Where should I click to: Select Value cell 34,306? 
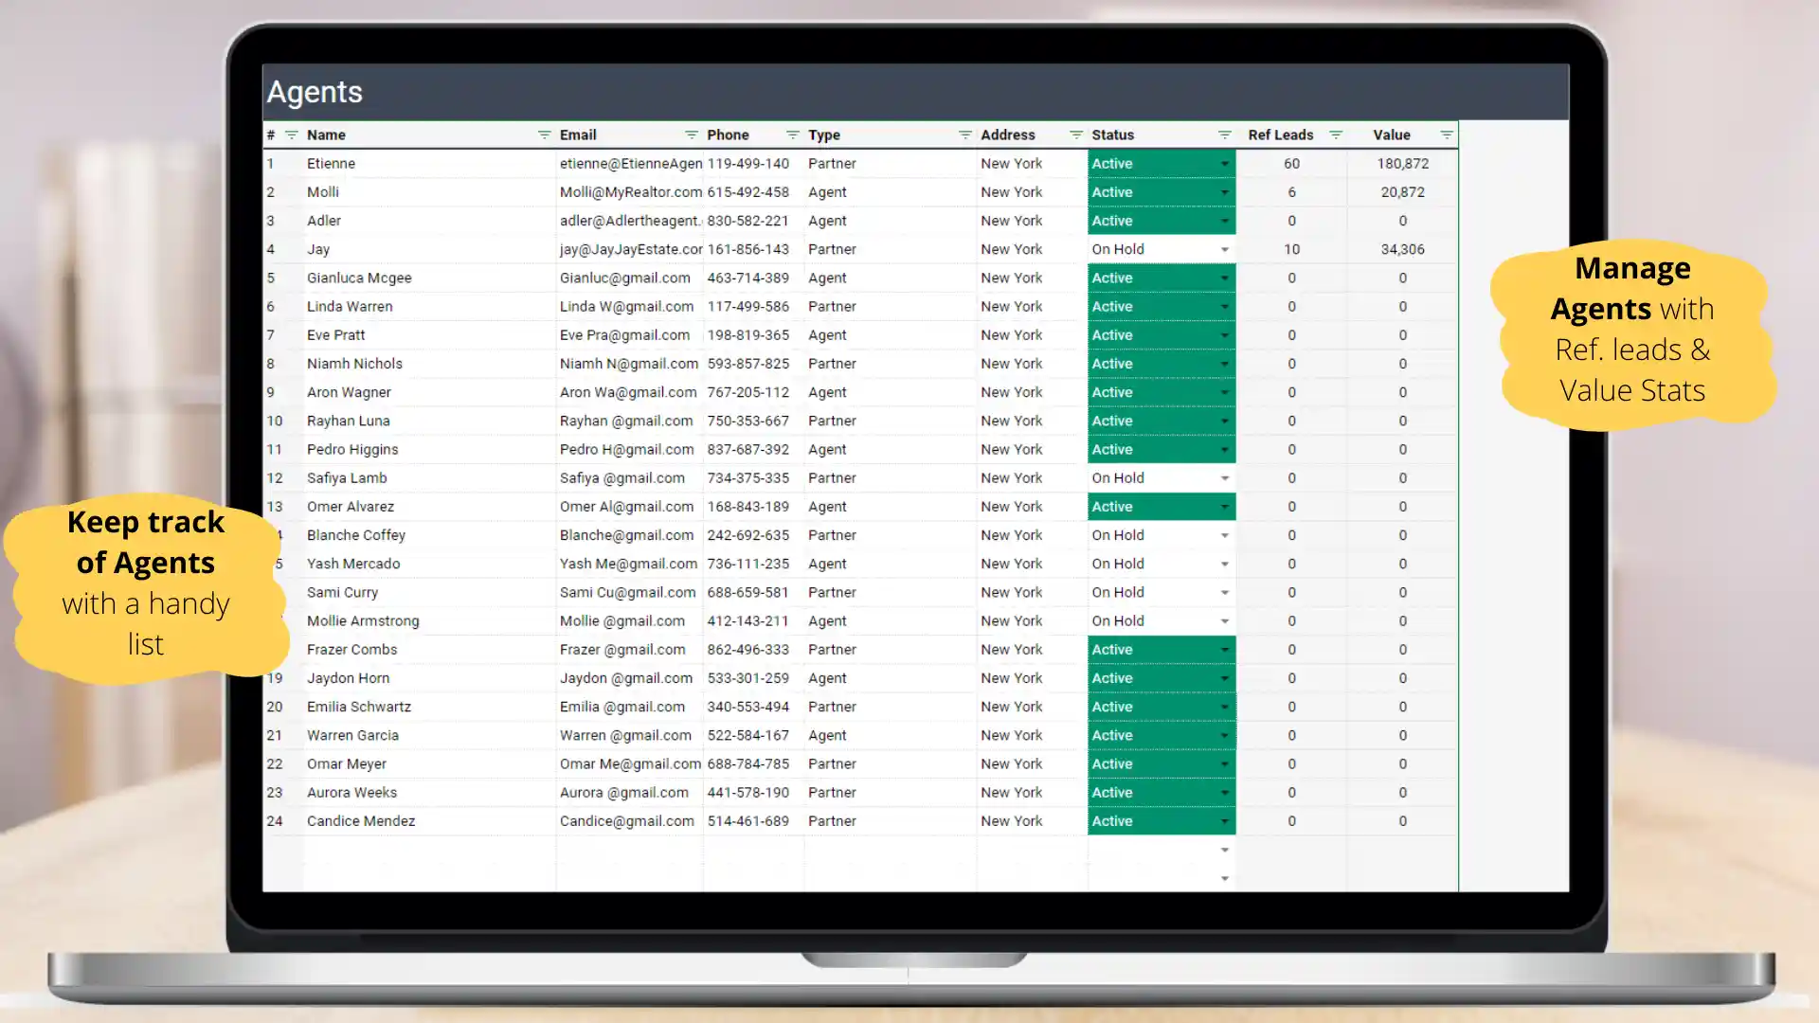click(x=1402, y=250)
